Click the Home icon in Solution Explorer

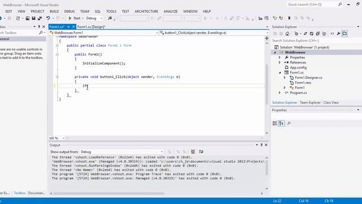[287, 33]
